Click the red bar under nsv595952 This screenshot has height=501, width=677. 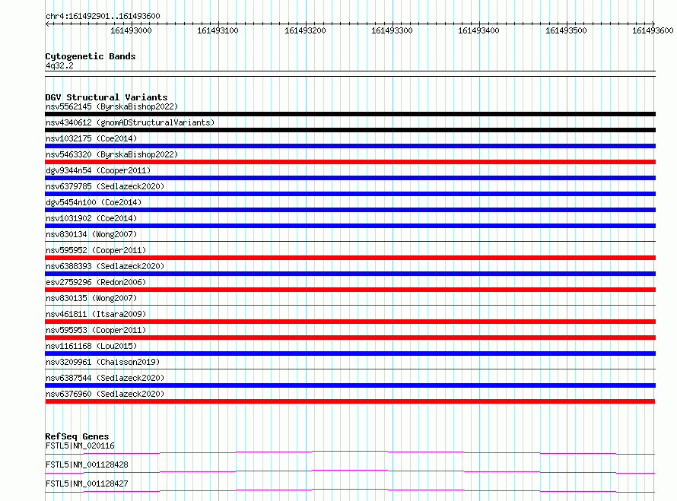pyautogui.click(x=350, y=258)
